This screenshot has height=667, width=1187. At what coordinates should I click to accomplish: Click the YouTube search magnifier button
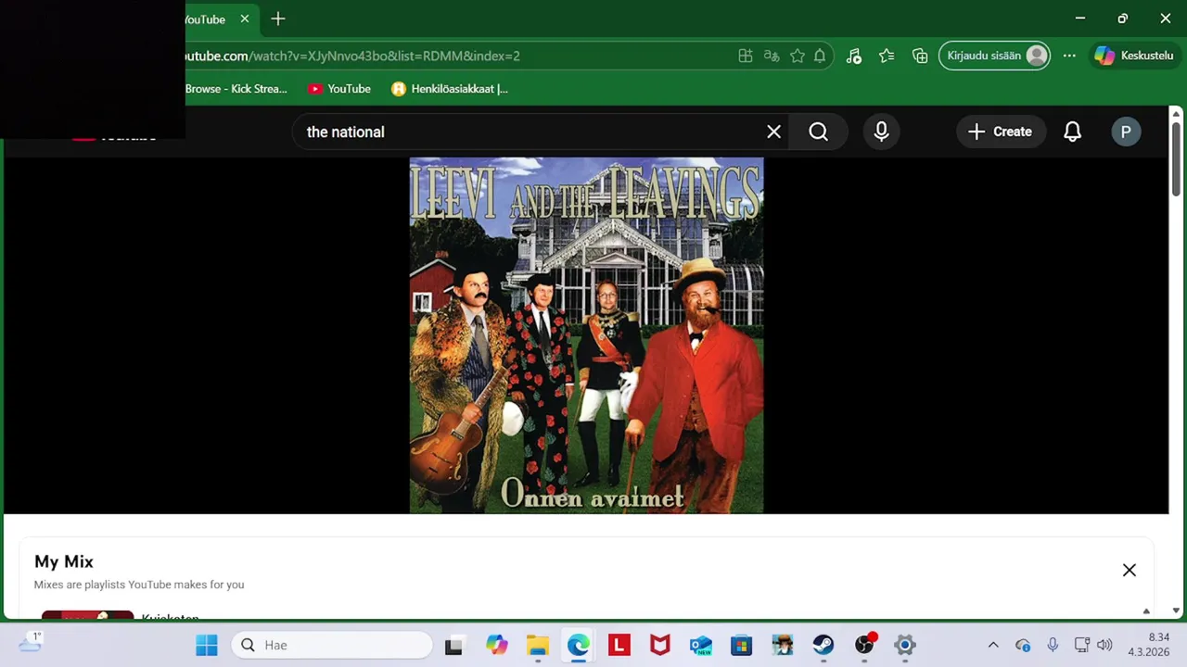(x=818, y=132)
